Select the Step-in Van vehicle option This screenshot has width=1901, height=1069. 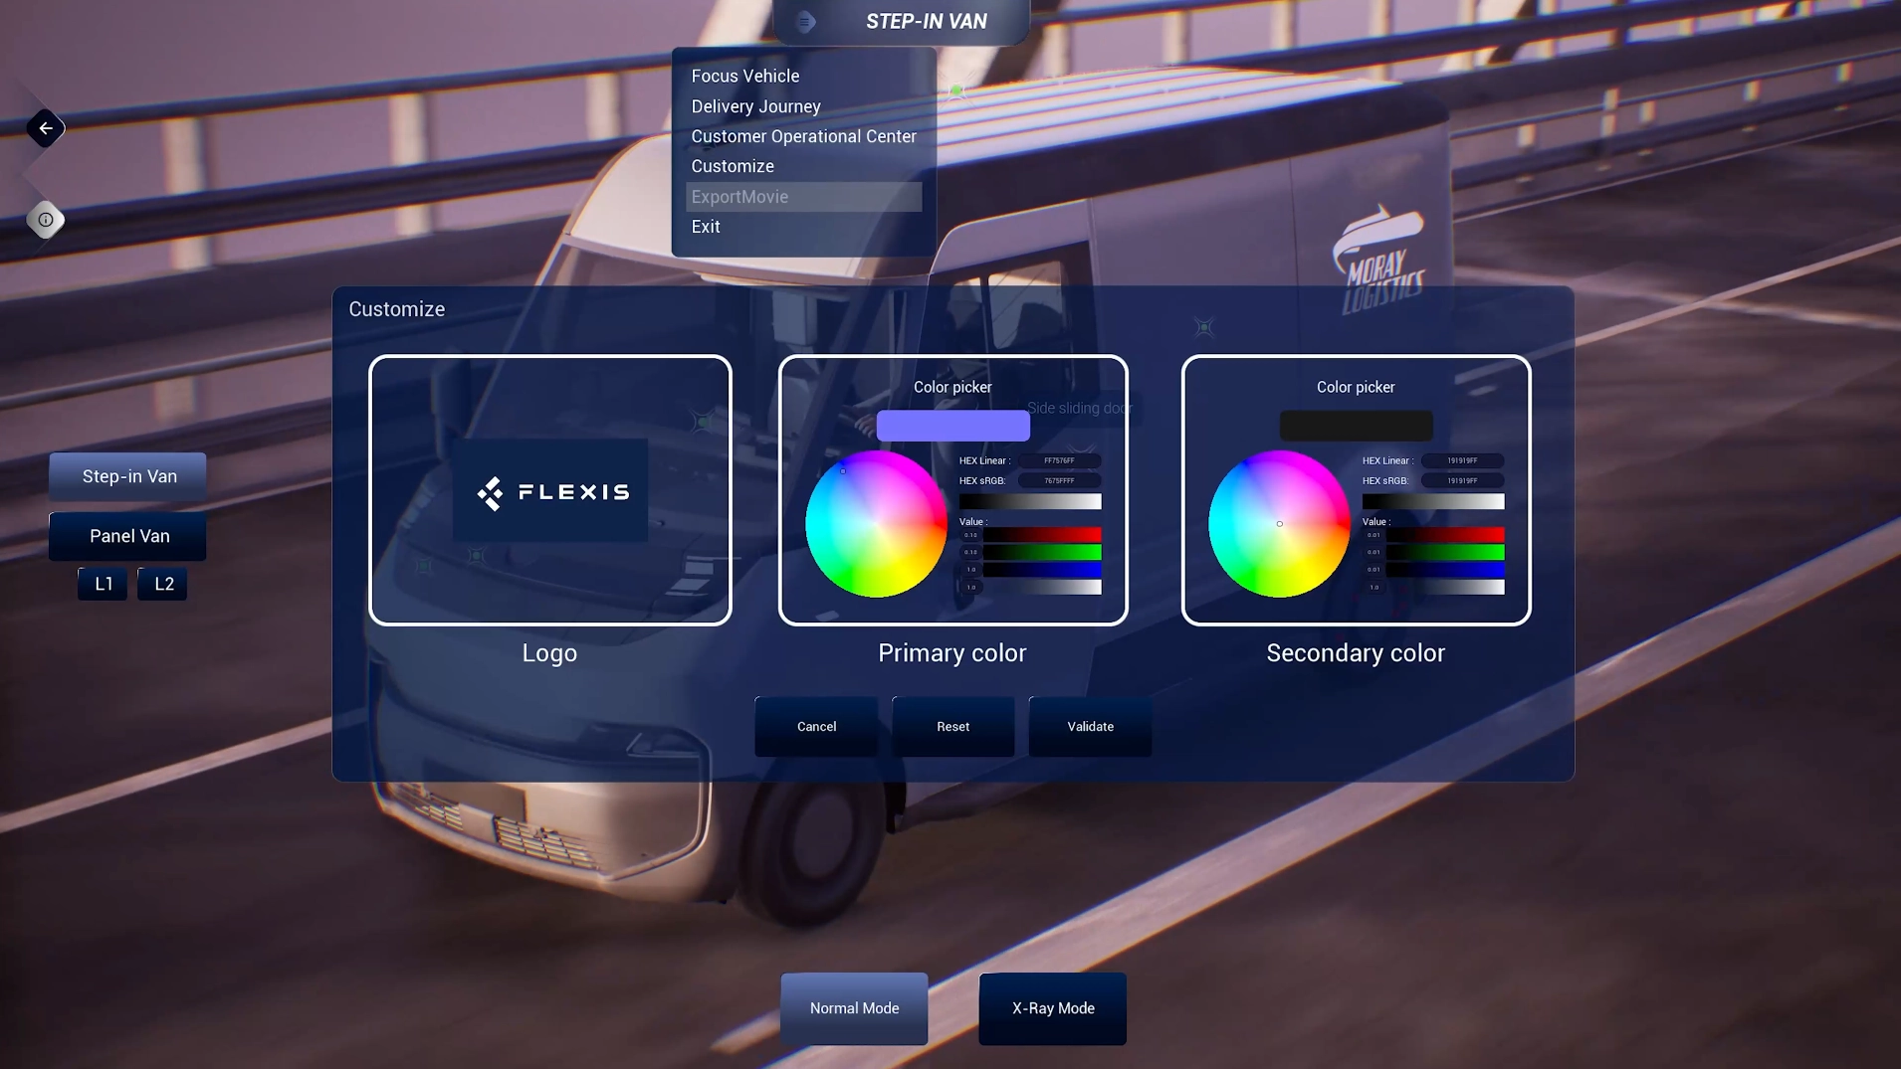tap(128, 476)
